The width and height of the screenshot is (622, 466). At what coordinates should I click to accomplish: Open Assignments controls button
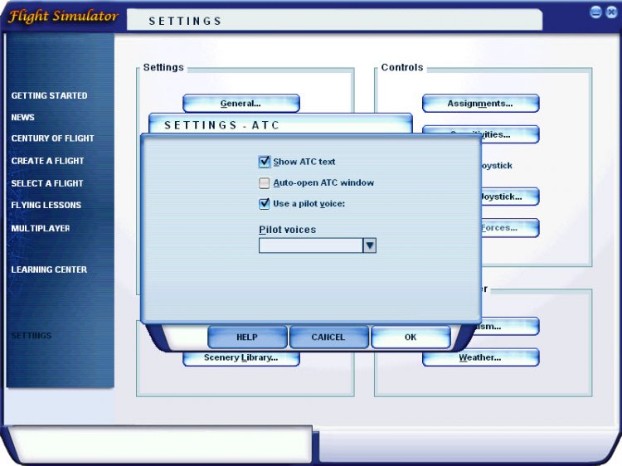[x=480, y=104]
